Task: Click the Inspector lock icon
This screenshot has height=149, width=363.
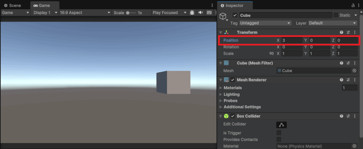Action: point(353,5)
